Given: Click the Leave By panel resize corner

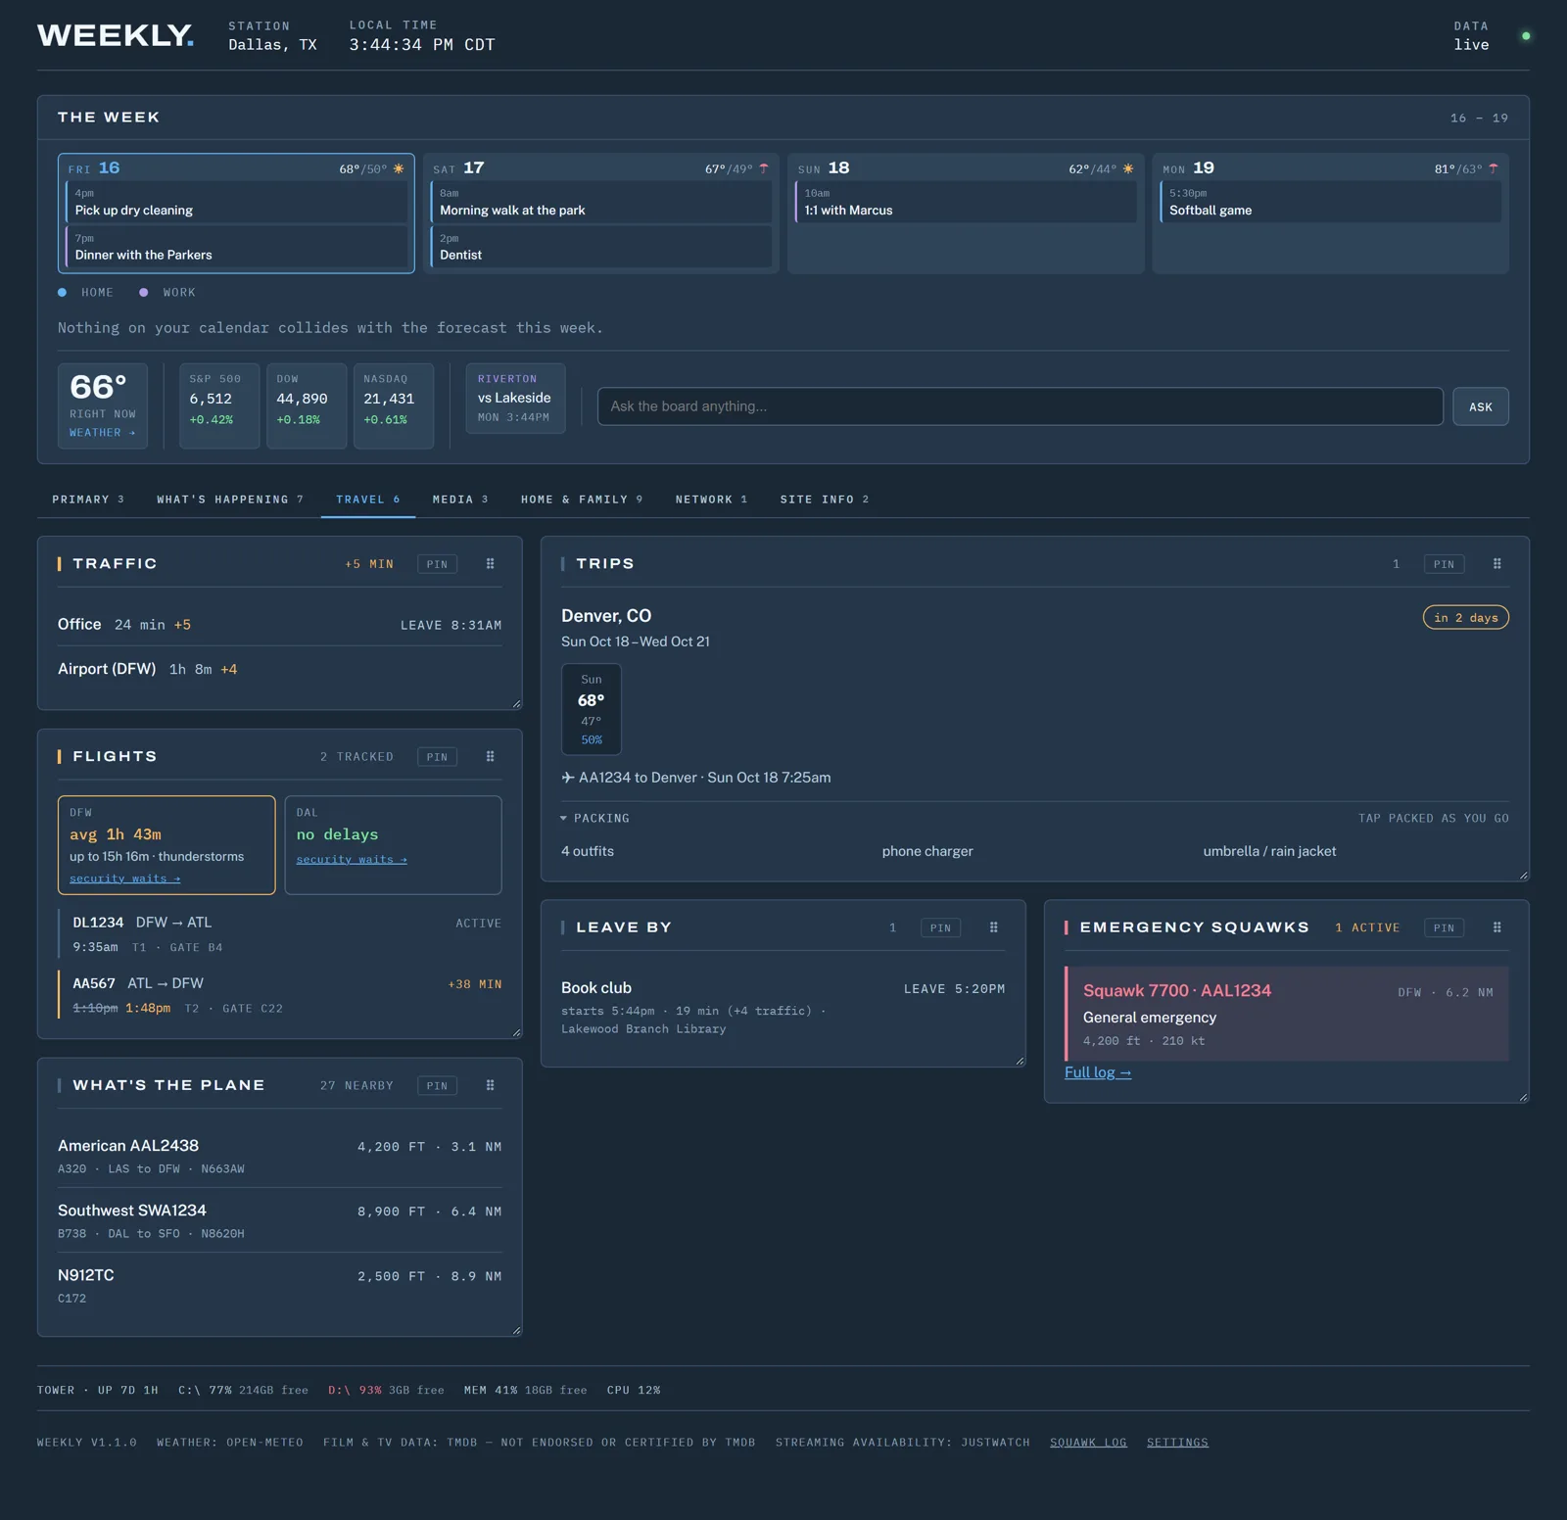Looking at the screenshot, I should [1020, 1061].
